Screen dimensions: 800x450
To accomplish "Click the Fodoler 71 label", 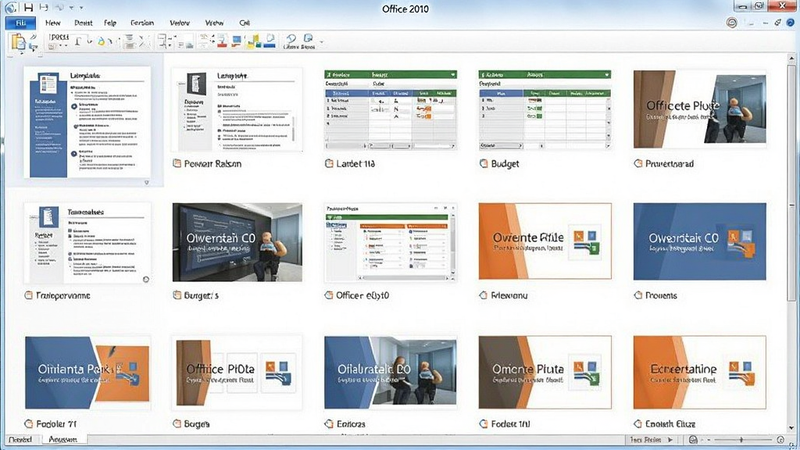I will pyautogui.click(x=56, y=423).
